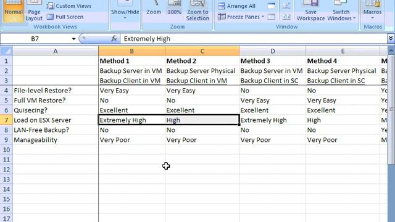
Task: Switch to Normal workbook view
Action: click(x=14, y=11)
